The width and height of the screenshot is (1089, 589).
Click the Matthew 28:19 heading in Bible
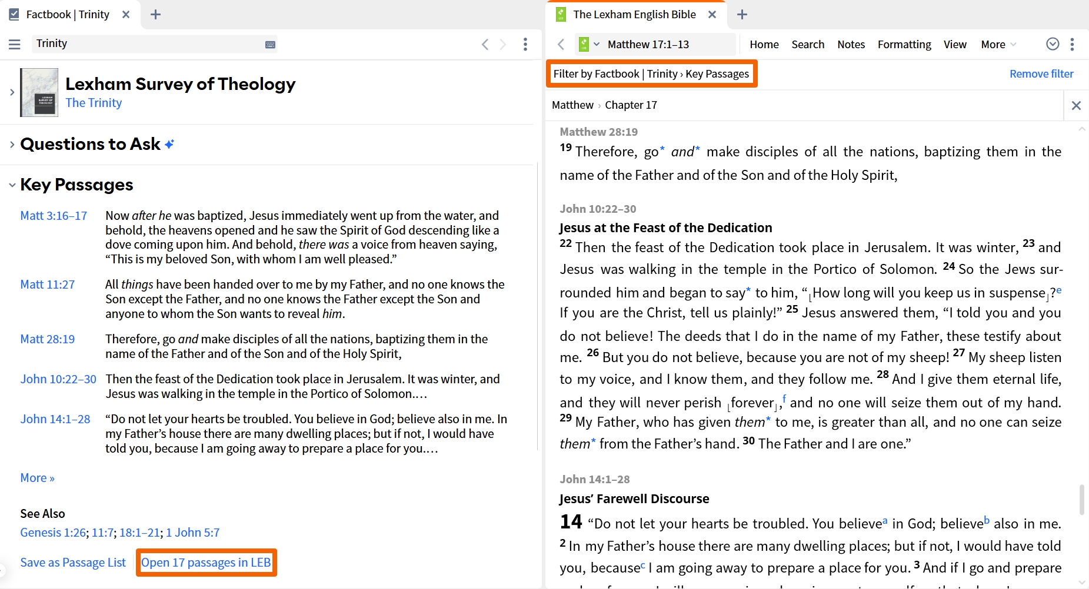(598, 132)
